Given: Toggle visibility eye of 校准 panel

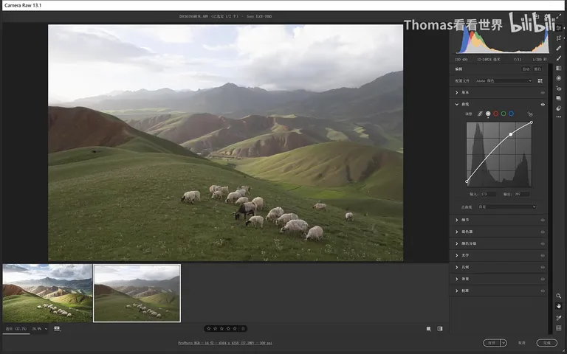Looking at the screenshot, I should pyautogui.click(x=543, y=291).
